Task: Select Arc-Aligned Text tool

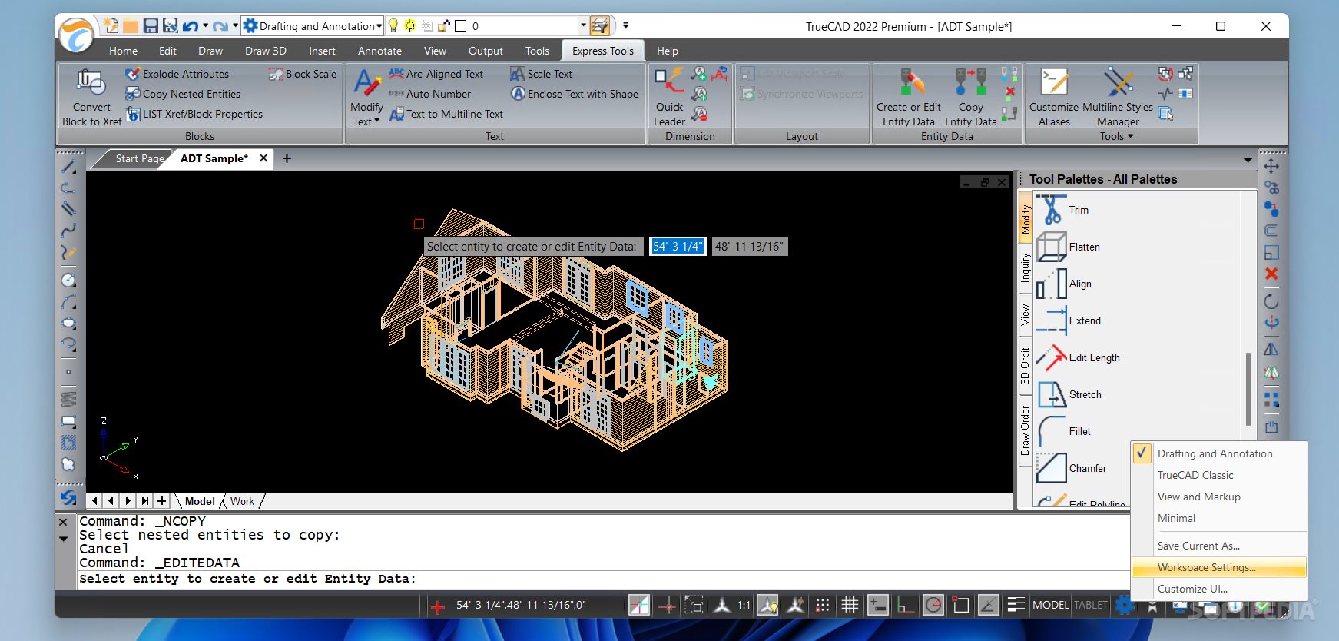Action: [x=436, y=74]
